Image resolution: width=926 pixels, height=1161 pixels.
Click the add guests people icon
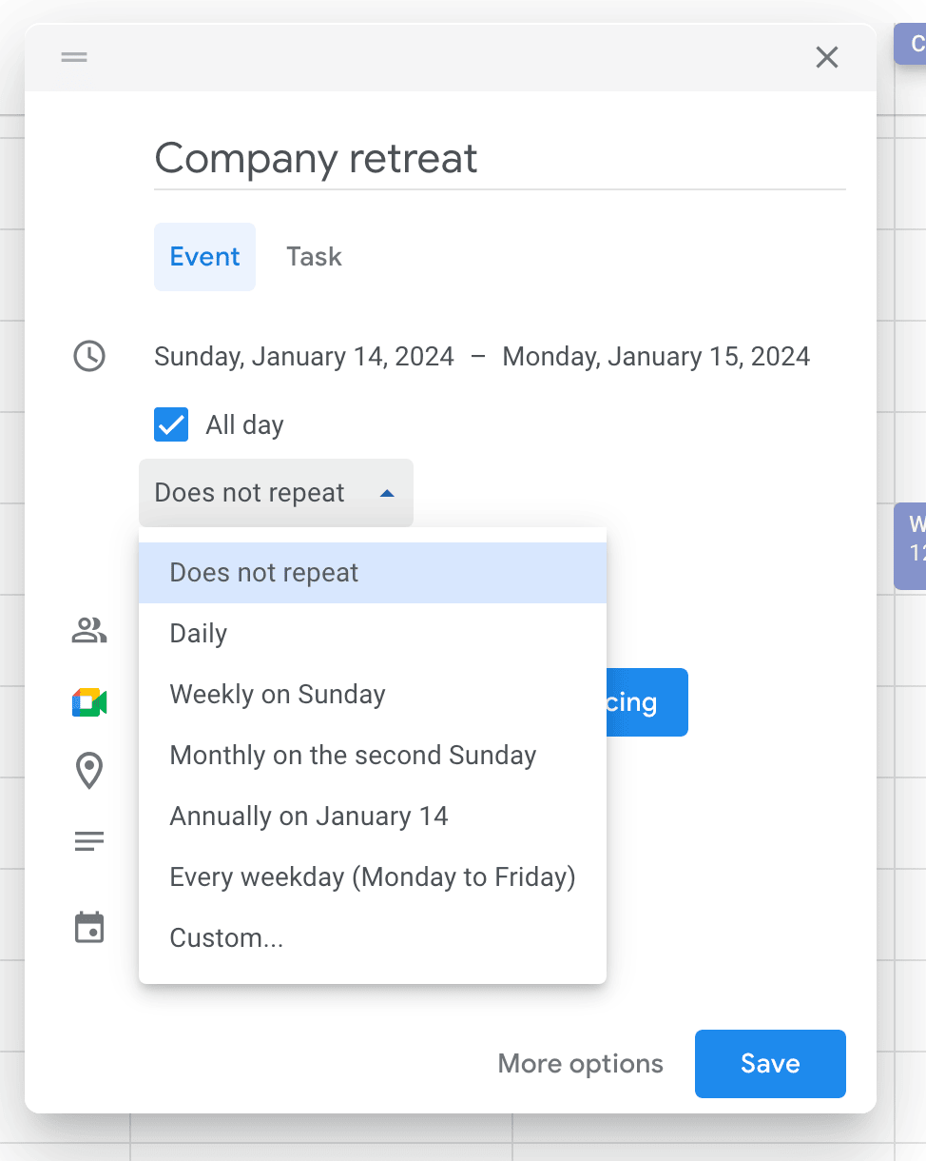click(x=89, y=630)
